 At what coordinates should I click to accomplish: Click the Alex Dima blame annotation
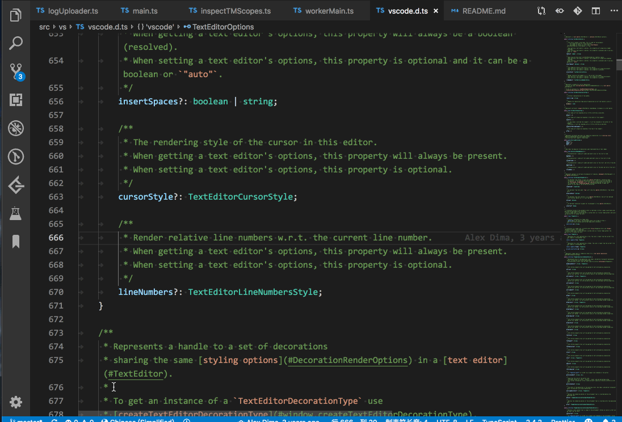click(512, 238)
